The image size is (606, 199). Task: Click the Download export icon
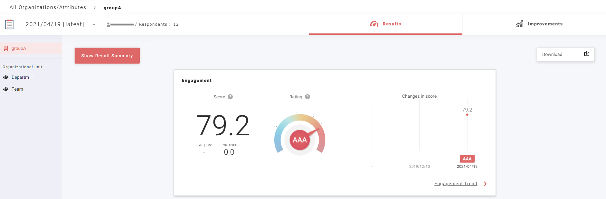[586, 54]
